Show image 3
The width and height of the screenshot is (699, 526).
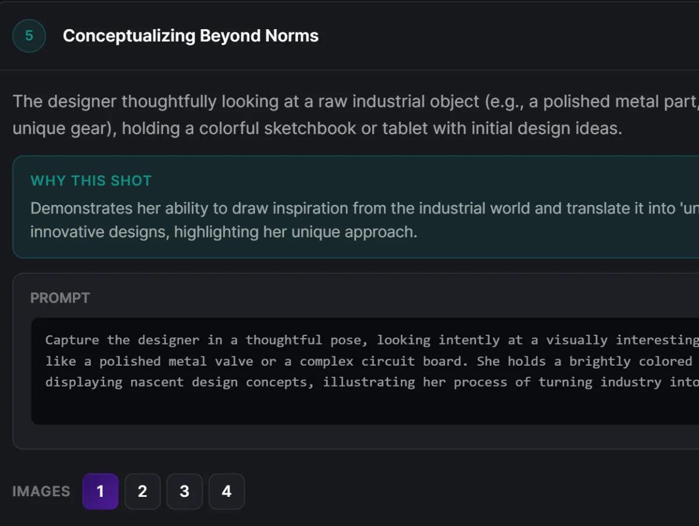(x=184, y=492)
